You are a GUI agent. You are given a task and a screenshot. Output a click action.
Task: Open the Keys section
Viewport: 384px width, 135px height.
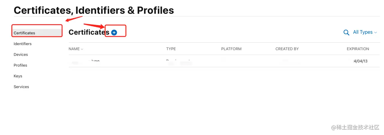[x=18, y=76]
